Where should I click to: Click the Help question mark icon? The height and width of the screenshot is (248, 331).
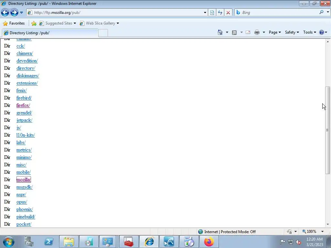click(322, 32)
